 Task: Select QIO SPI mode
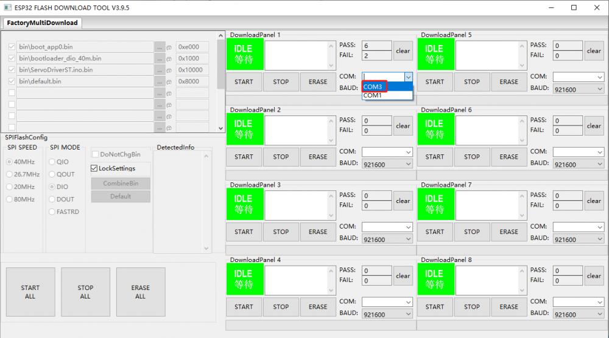tap(52, 162)
